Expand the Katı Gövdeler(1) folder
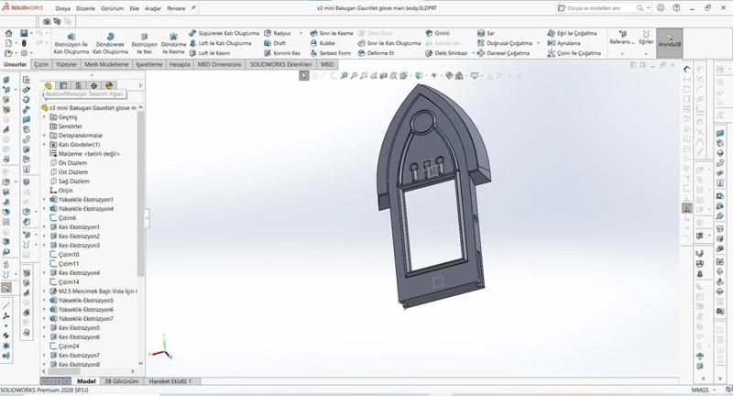This screenshot has height=396, width=733. pyautogui.click(x=44, y=145)
